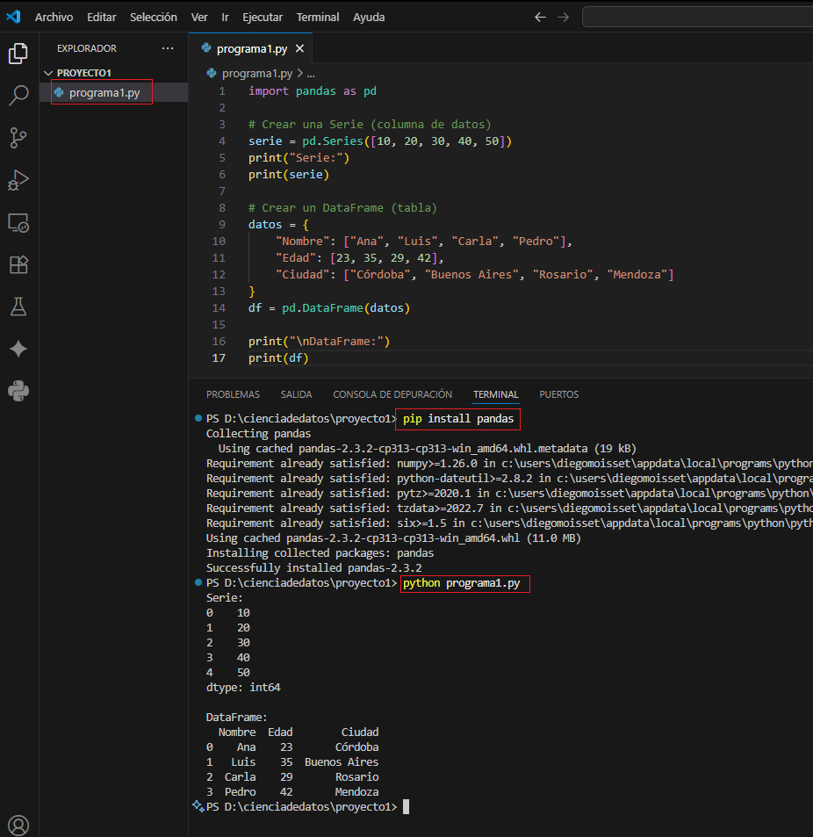Open the Extensions view icon

point(18,264)
